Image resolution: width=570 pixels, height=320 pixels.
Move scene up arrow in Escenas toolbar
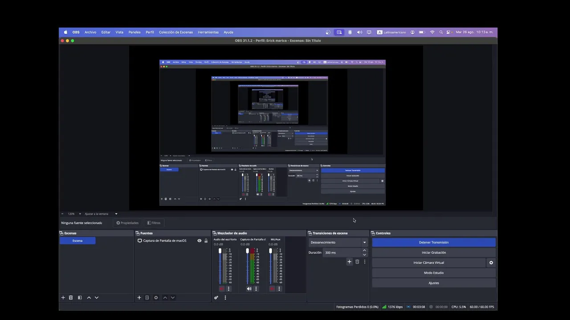coord(89,298)
